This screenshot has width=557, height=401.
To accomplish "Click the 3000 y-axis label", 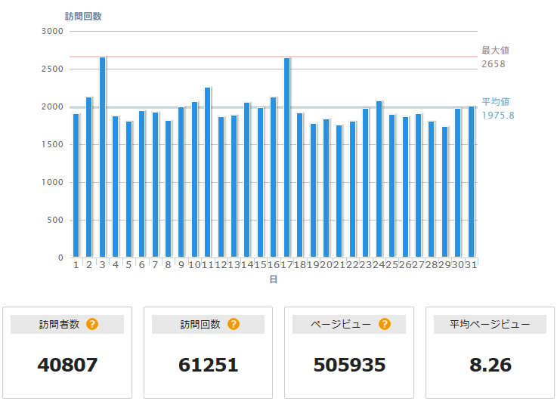I will (53, 31).
